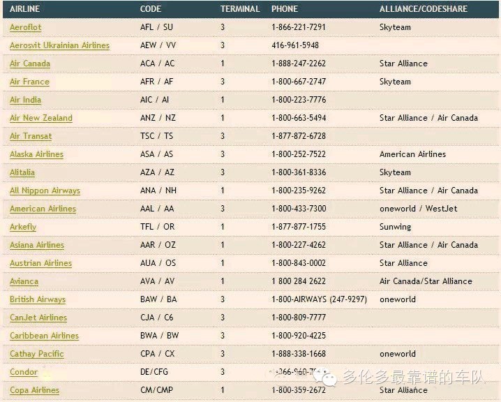Screen dimensions: 501x402
Task: Follow the Alitalia link
Action: click(x=22, y=172)
